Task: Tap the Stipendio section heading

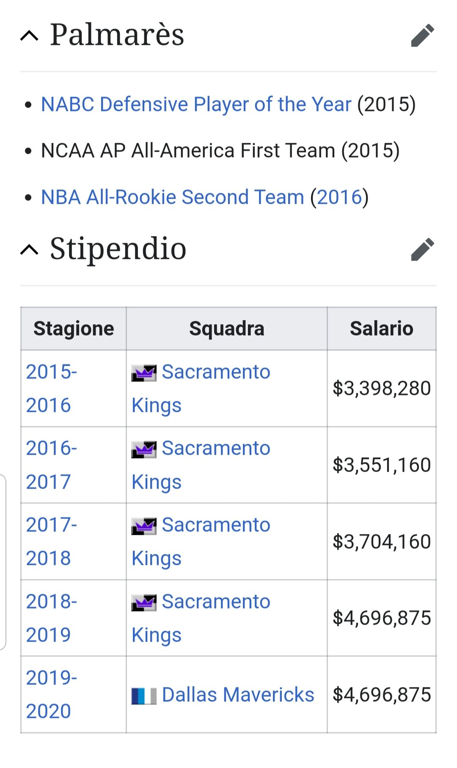Action: click(118, 249)
